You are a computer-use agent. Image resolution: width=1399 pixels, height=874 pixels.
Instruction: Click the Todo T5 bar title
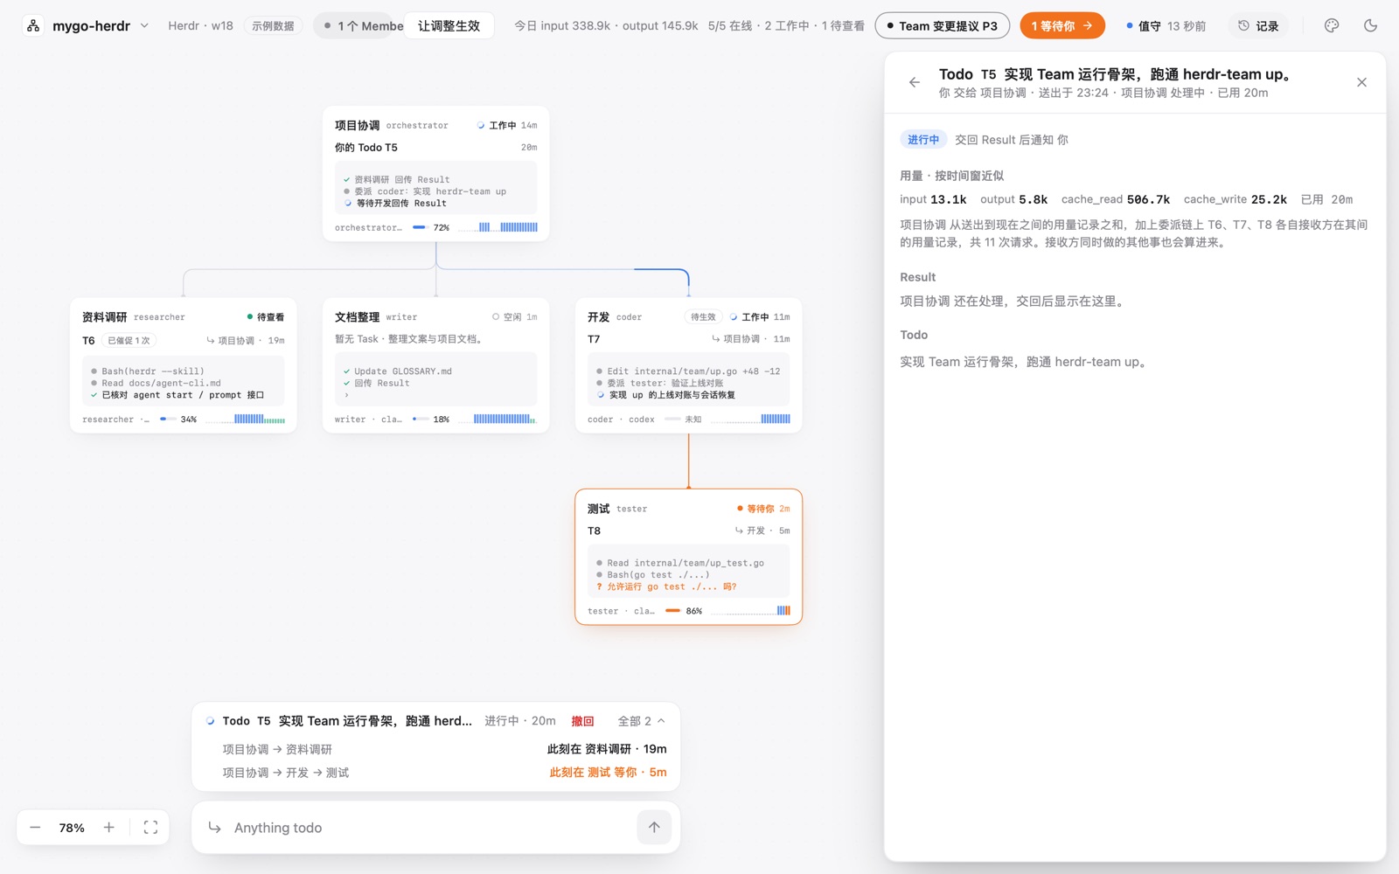pos(346,721)
